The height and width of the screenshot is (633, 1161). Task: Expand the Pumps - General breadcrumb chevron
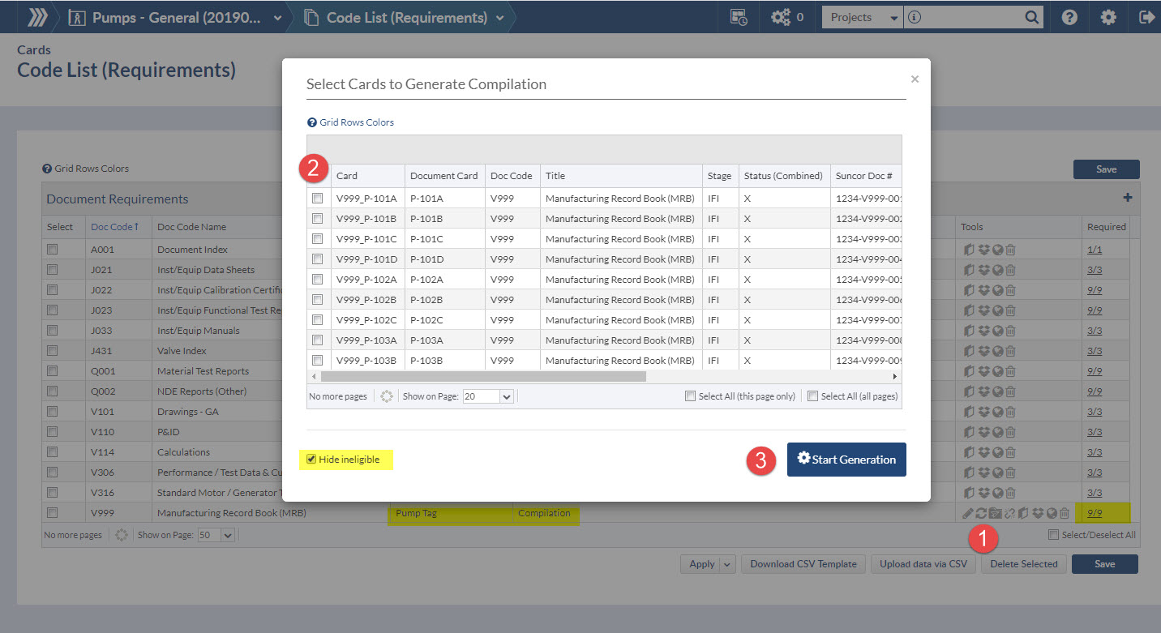click(279, 17)
